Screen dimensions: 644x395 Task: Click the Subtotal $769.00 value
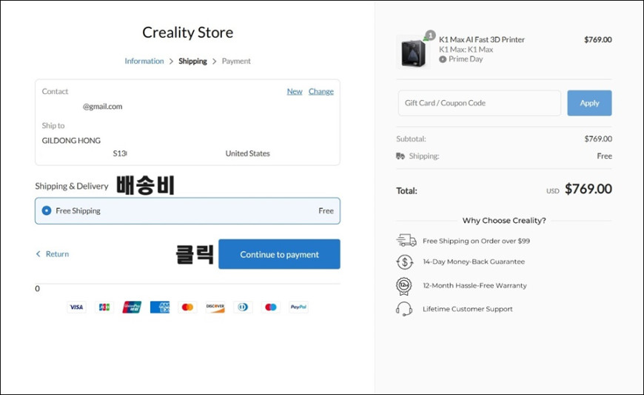(x=598, y=139)
